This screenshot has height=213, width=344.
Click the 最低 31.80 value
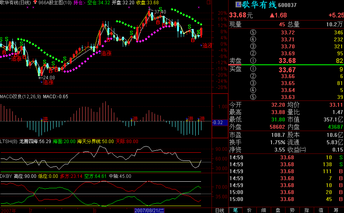[278, 119]
